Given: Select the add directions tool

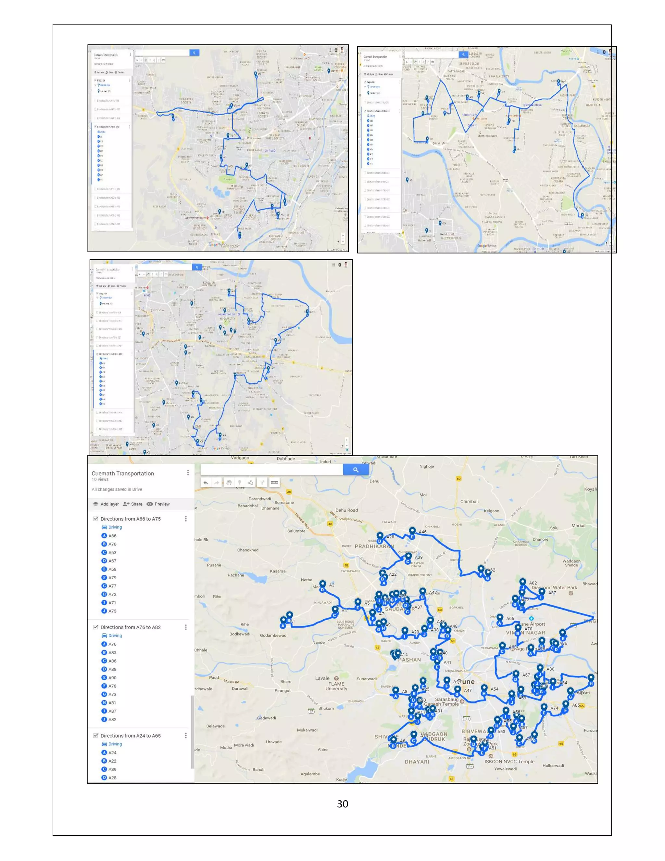Looking at the screenshot, I should tap(262, 482).
